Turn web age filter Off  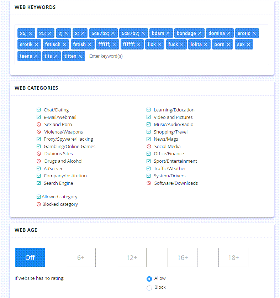[30, 257]
